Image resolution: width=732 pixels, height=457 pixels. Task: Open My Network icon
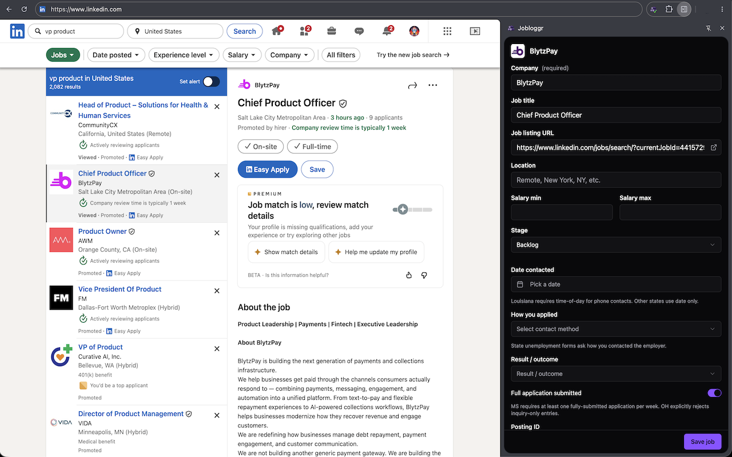(305, 31)
